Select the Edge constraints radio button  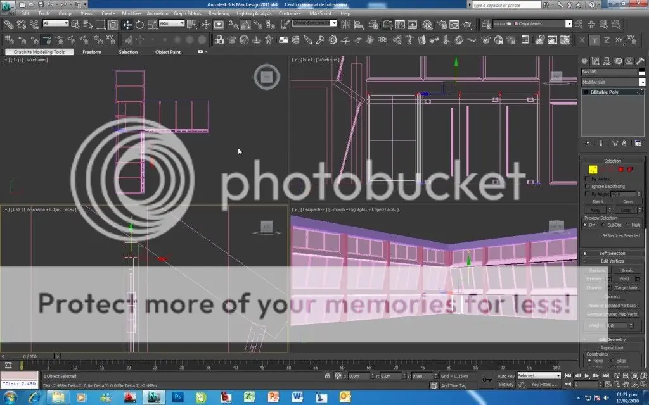(x=613, y=361)
